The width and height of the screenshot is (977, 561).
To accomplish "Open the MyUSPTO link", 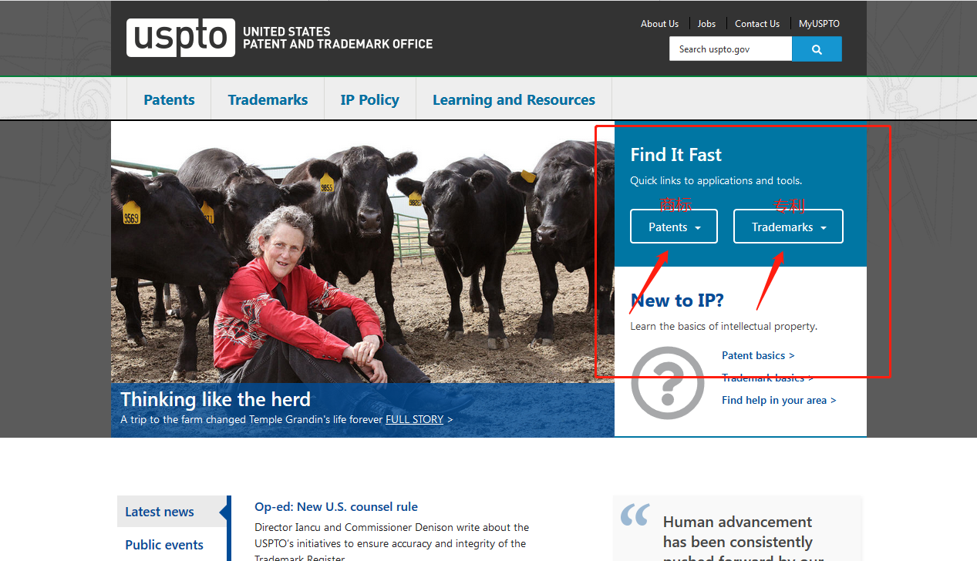I will (x=819, y=24).
